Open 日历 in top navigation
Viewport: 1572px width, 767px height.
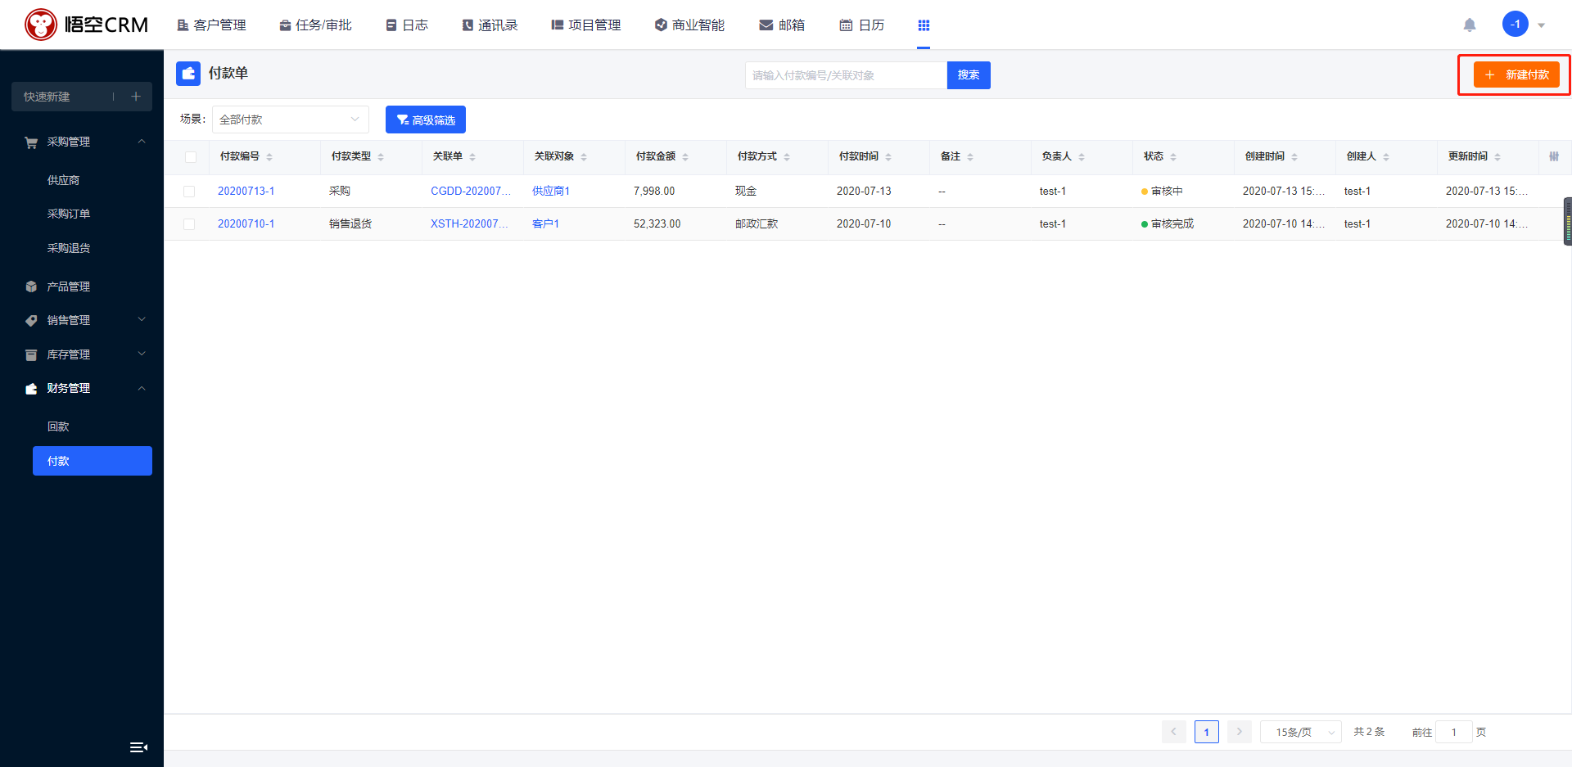(x=862, y=25)
